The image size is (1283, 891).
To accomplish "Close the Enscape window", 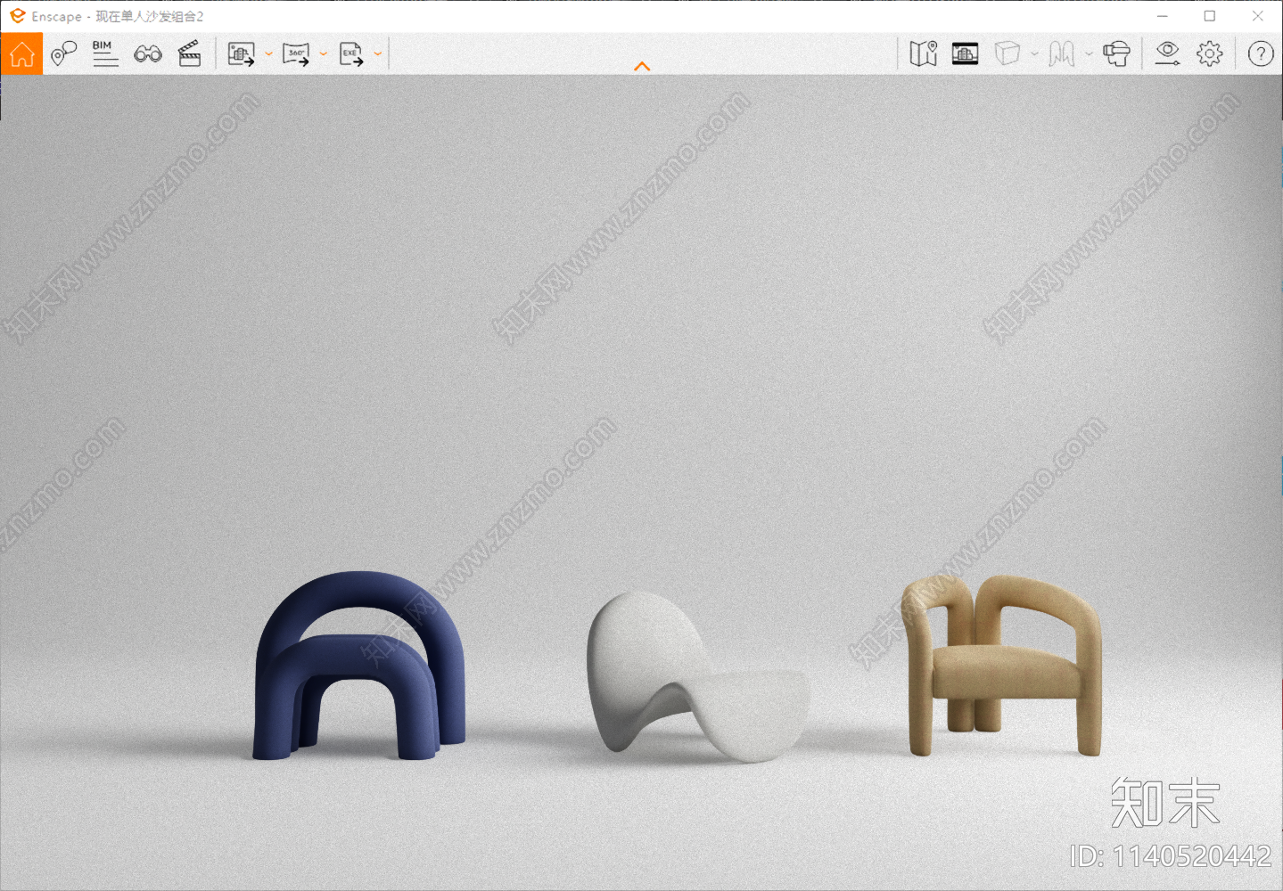I will (x=1258, y=16).
